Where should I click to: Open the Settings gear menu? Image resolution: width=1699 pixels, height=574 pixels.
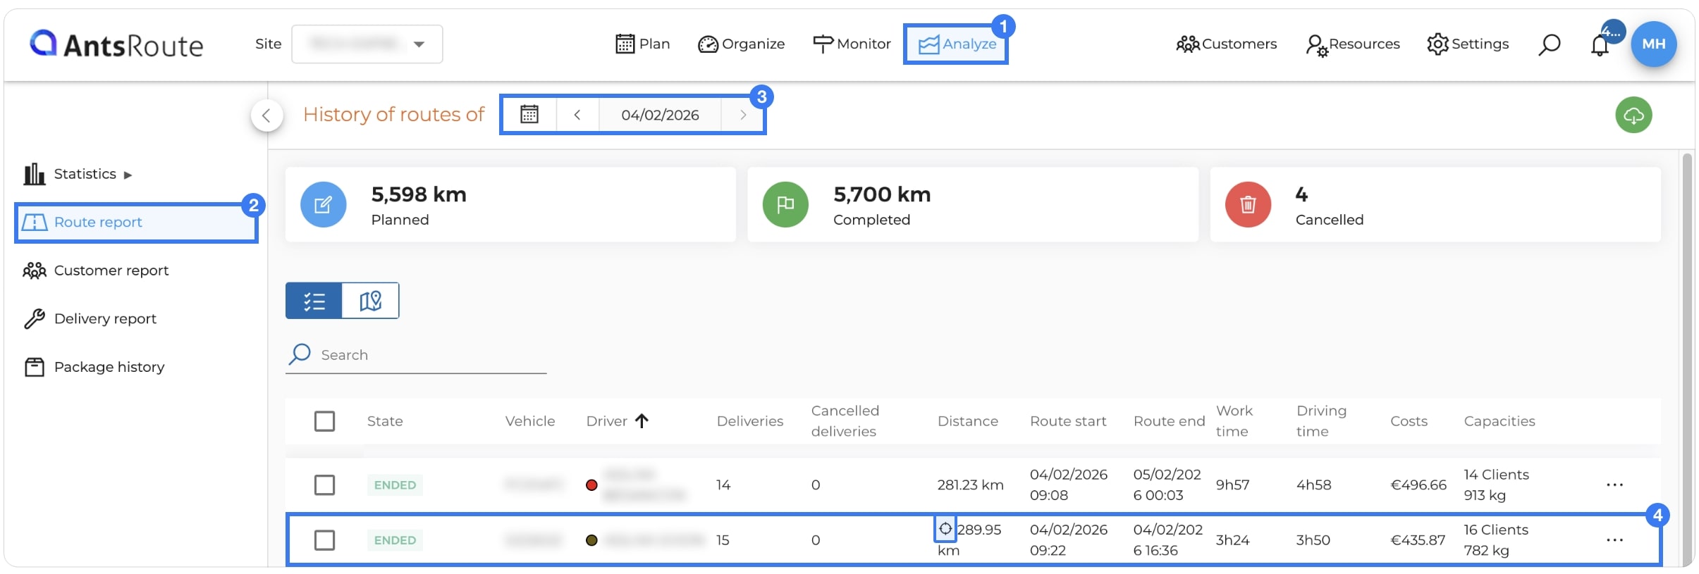(1468, 44)
